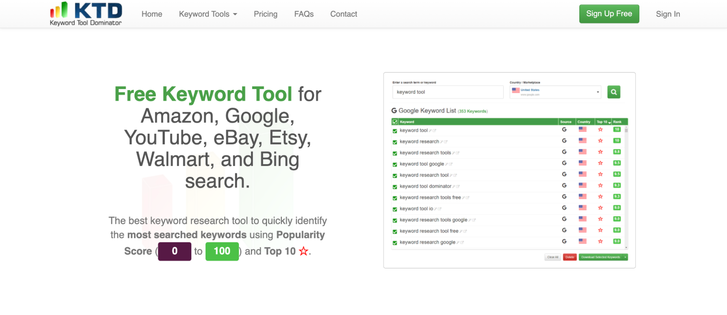727x315 pixels.
Task: Click the US flag in 'keyword tool google' row
Action: pos(582,163)
